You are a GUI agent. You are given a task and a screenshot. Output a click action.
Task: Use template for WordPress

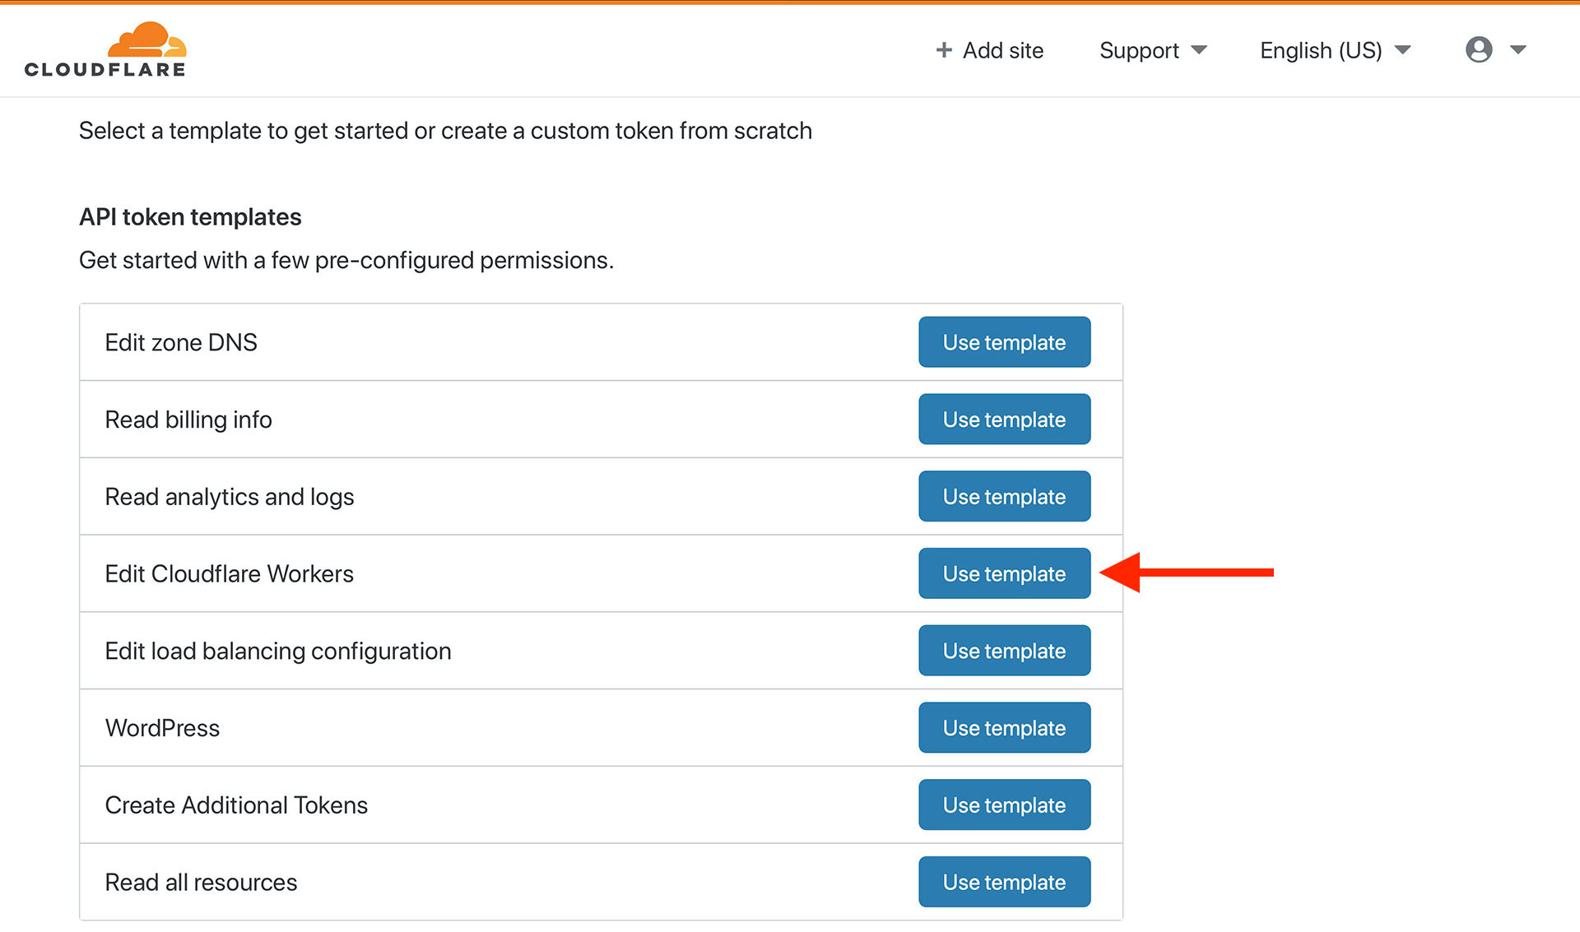(1004, 728)
